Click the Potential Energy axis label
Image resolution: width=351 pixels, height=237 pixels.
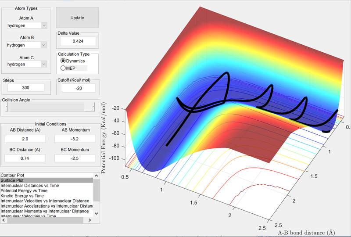point(104,138)
